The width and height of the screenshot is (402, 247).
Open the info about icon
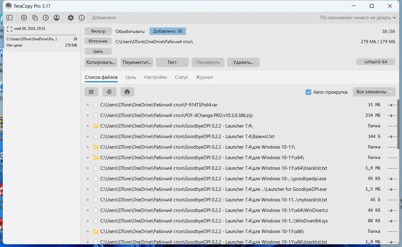tap(81, 18)
